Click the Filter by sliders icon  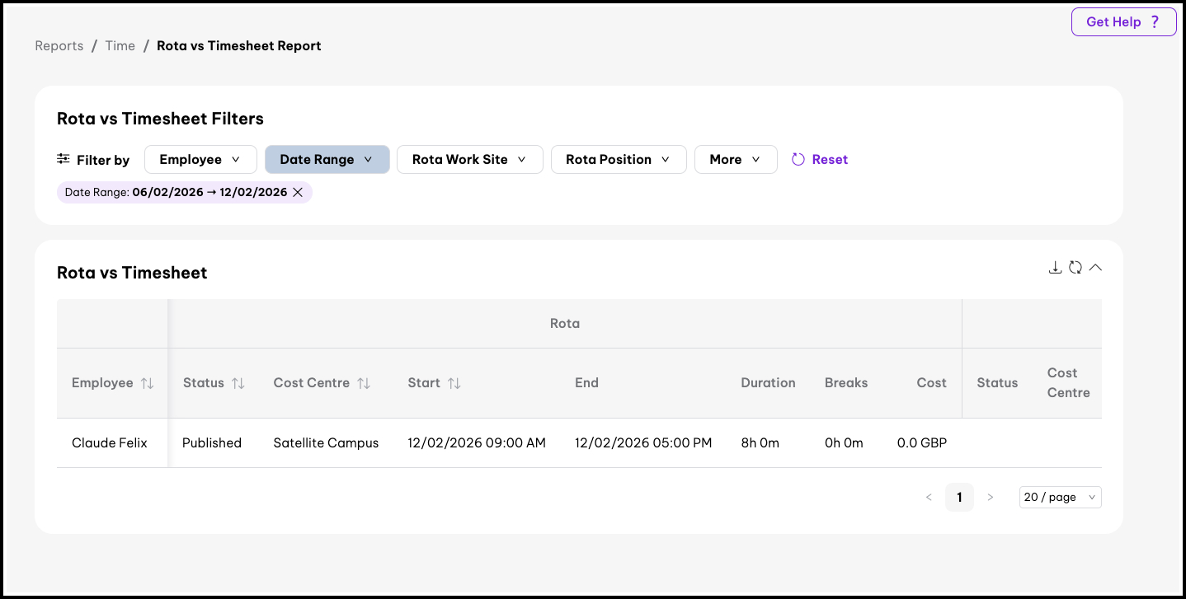coord(64,159)
